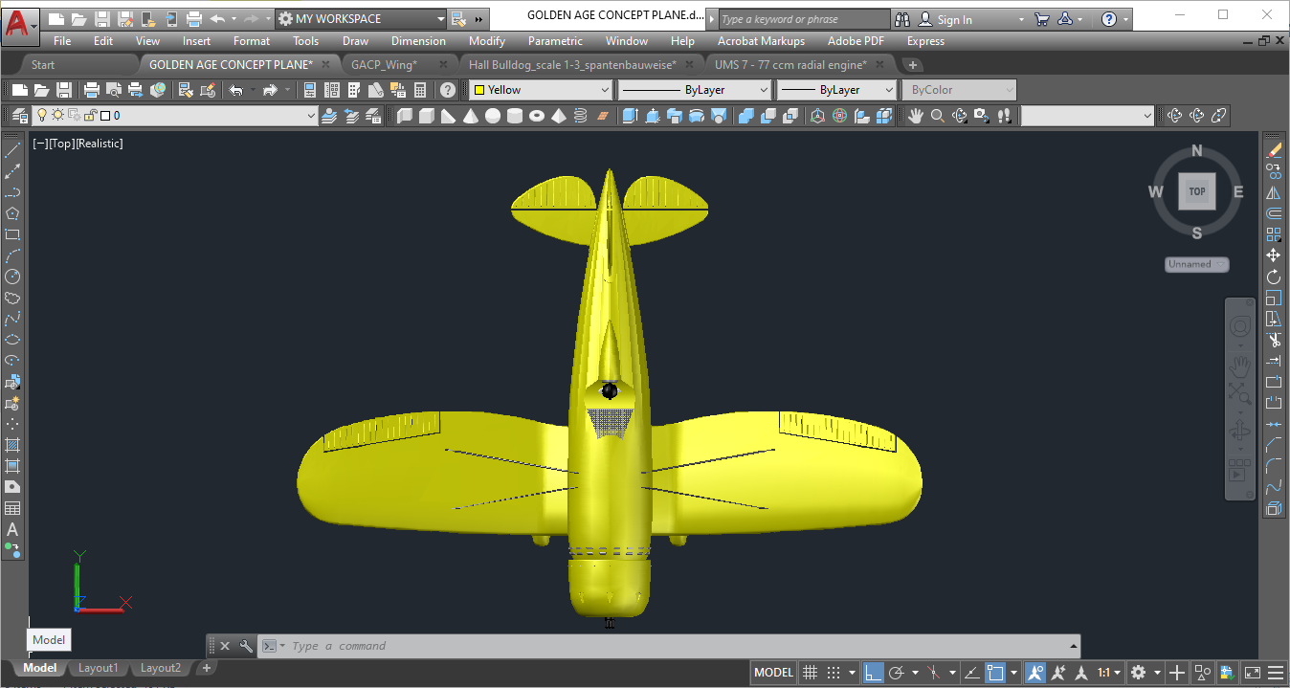Select the Cone solid tool

click(x=470, y=116)
